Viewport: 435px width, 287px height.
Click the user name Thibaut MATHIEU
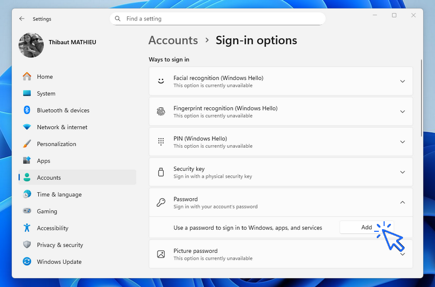(x=72, y=42)
